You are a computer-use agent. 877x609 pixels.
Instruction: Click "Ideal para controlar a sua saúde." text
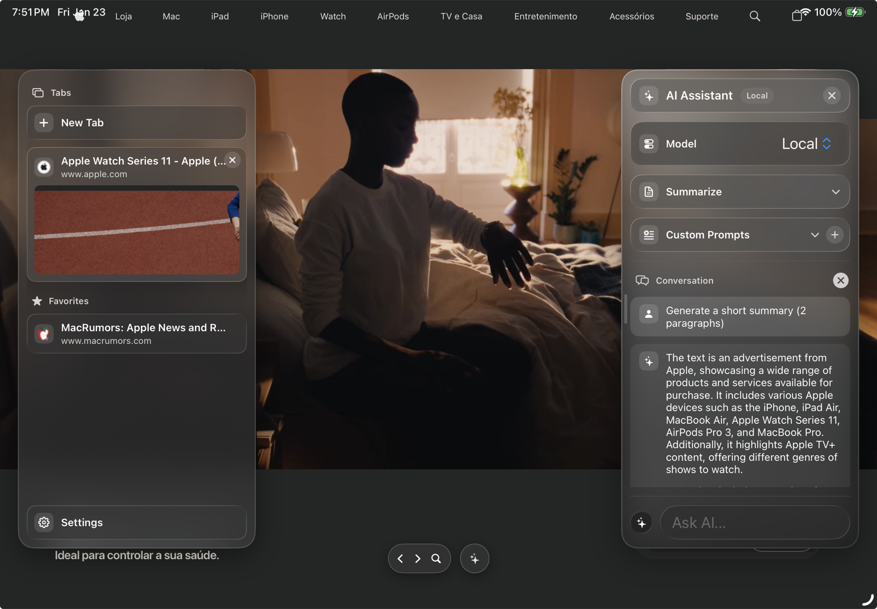coord(137,555)
